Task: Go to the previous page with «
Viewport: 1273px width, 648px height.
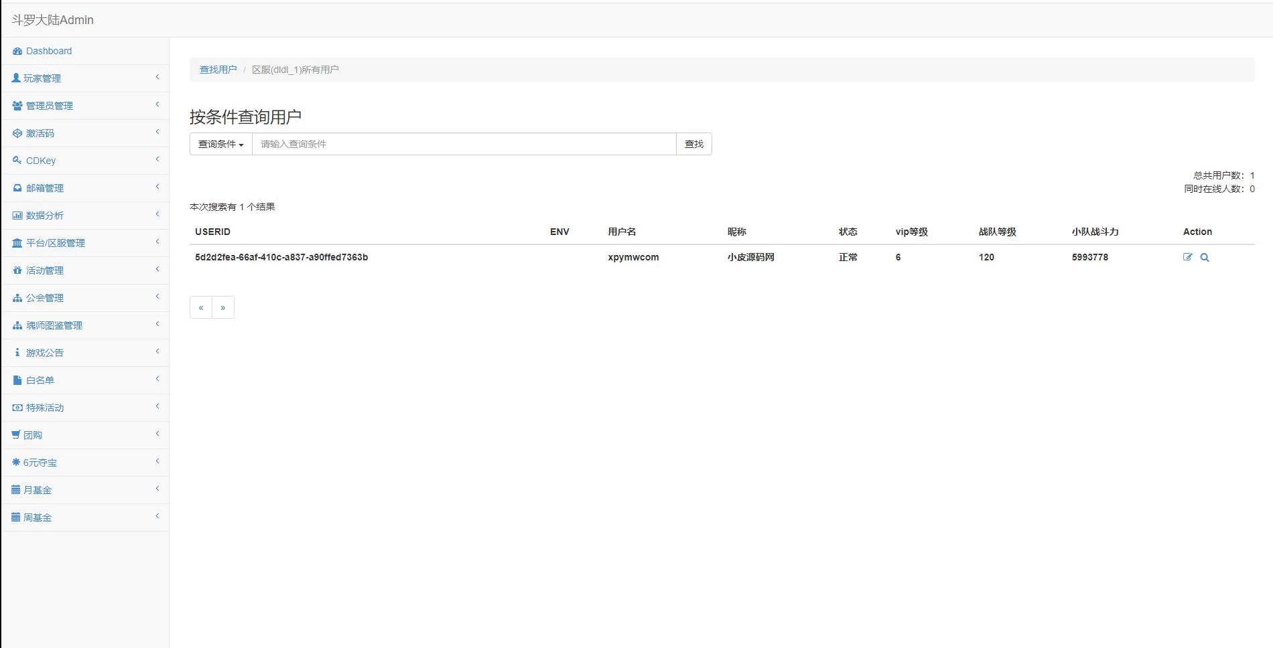Action: click(201, 307)
